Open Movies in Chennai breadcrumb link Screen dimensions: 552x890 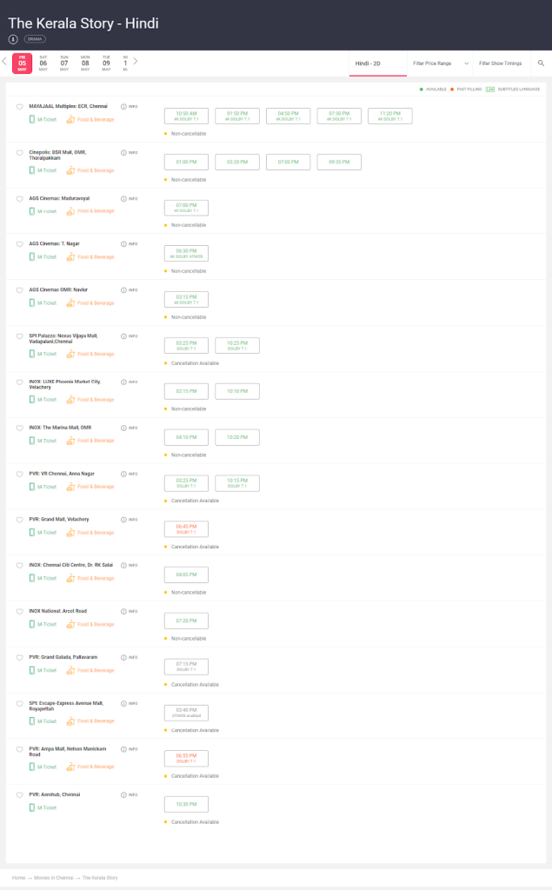[54, 878]
